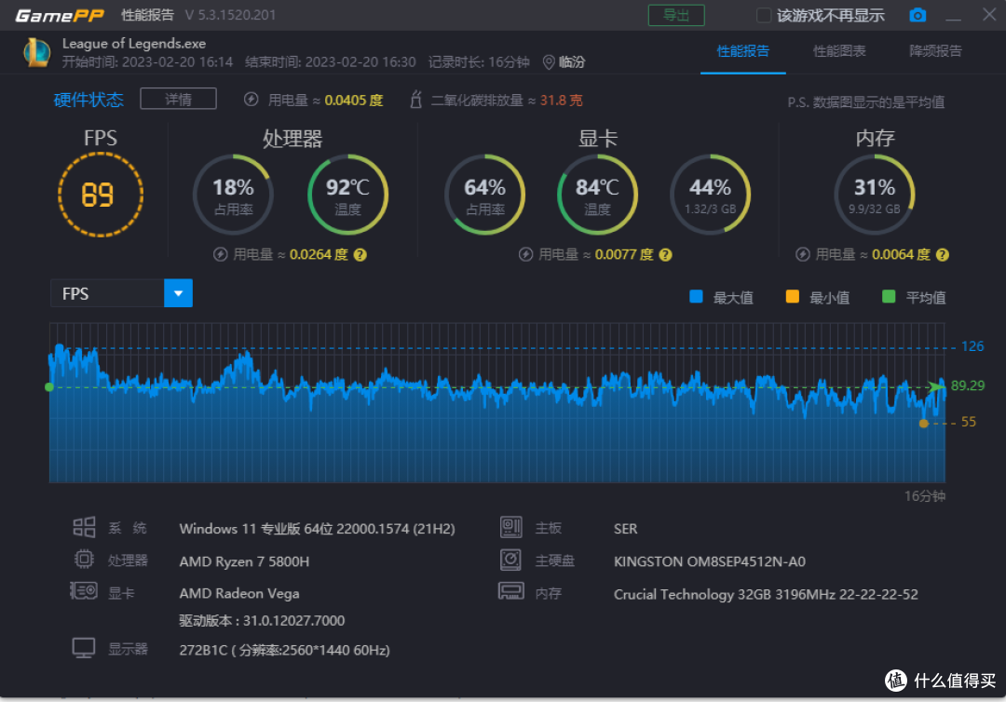Click the orange 最小值 legend swatch
The width and height of the screenshot is (1006, 702).
[x=793, y=297]
